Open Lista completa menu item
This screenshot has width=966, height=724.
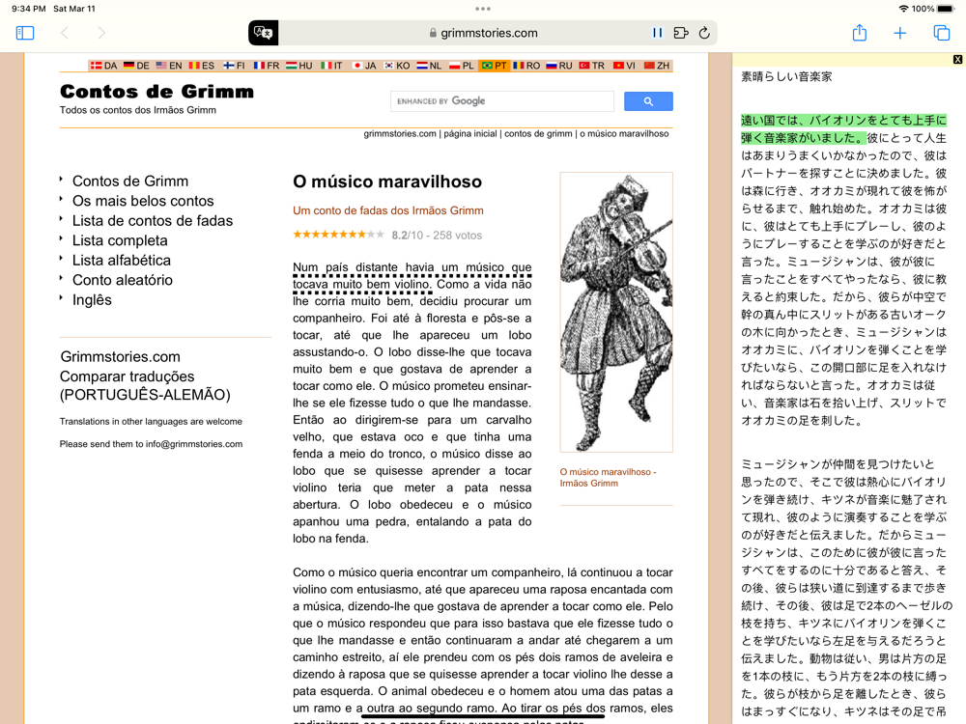(120, 240)
